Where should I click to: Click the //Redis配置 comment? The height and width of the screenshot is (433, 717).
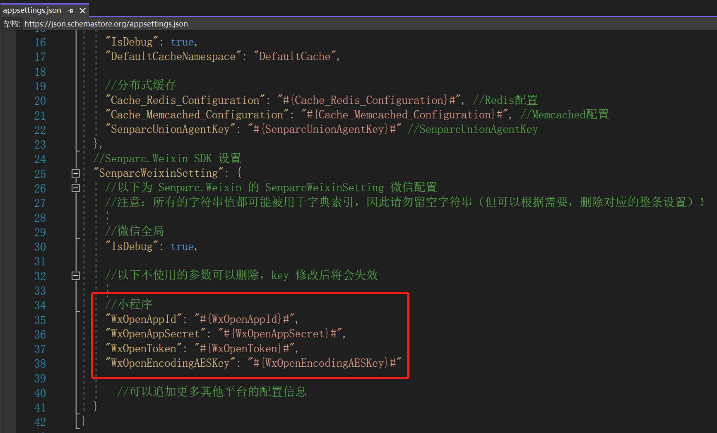pyautogui.click(x=505, y=100)
